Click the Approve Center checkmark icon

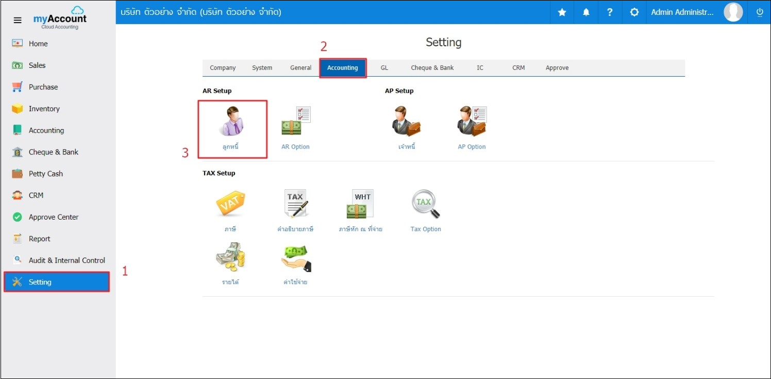[x=17, y=217]
